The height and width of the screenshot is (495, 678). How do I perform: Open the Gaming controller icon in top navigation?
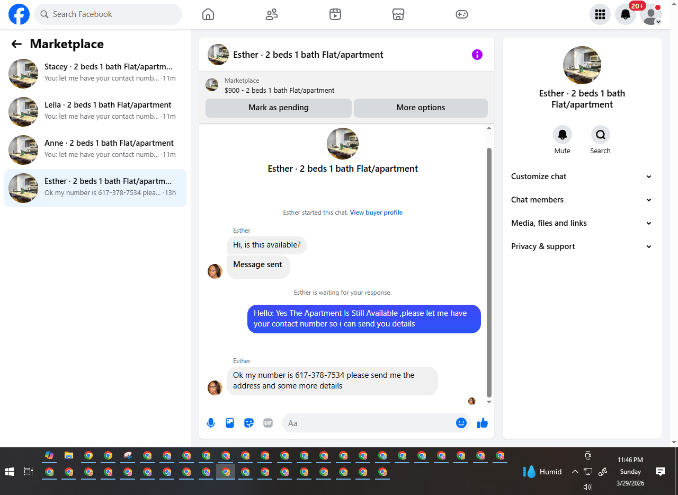pyautogui.click(x=462, y=14)
